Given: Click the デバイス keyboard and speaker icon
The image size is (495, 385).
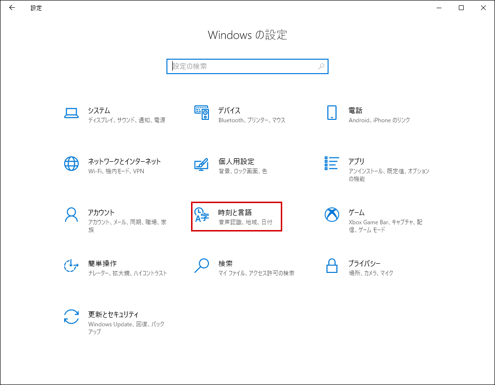Looking at the screenshot, I should pyautogui.click(x=202, y=113).
